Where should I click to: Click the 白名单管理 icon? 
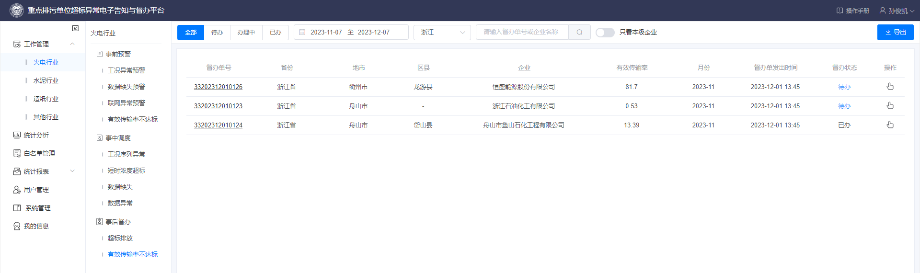coord(17,153)
